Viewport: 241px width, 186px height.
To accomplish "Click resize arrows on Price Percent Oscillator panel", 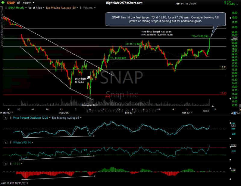I will pos(11,118).
